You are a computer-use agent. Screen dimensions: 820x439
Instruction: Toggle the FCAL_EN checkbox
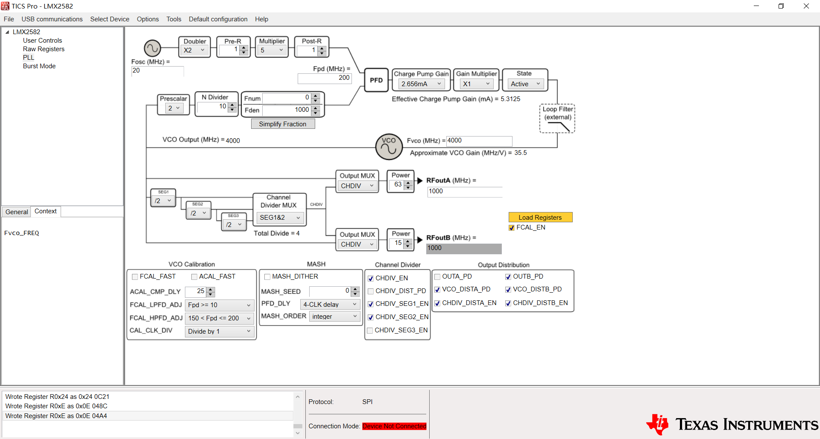tap(512, 228)
